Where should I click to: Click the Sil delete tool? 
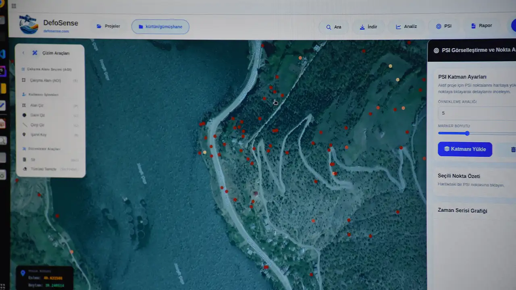[33, 159]
